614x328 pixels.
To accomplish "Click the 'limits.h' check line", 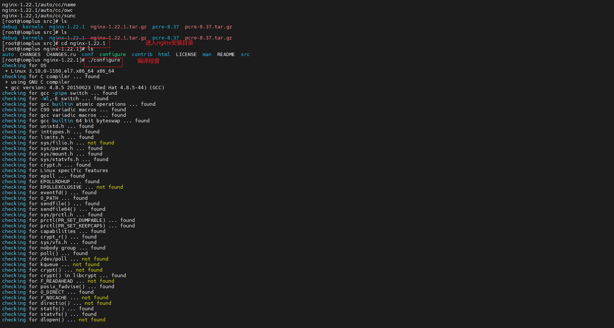I will [x=48, y=137].
